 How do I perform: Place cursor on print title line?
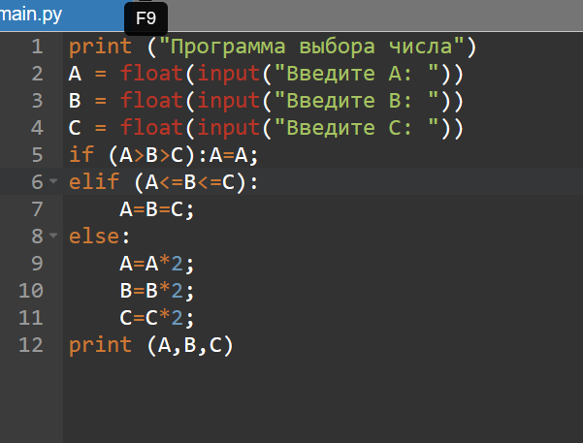pyautogui.click(x=273, y=47)
